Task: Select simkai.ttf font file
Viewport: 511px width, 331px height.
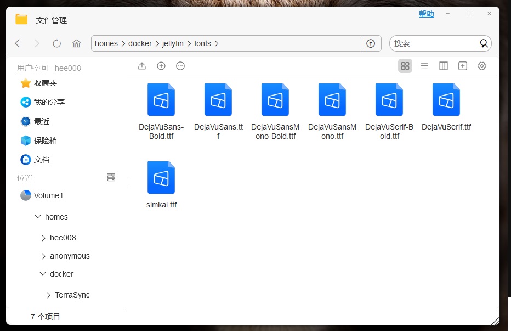Action: [161, 185]
